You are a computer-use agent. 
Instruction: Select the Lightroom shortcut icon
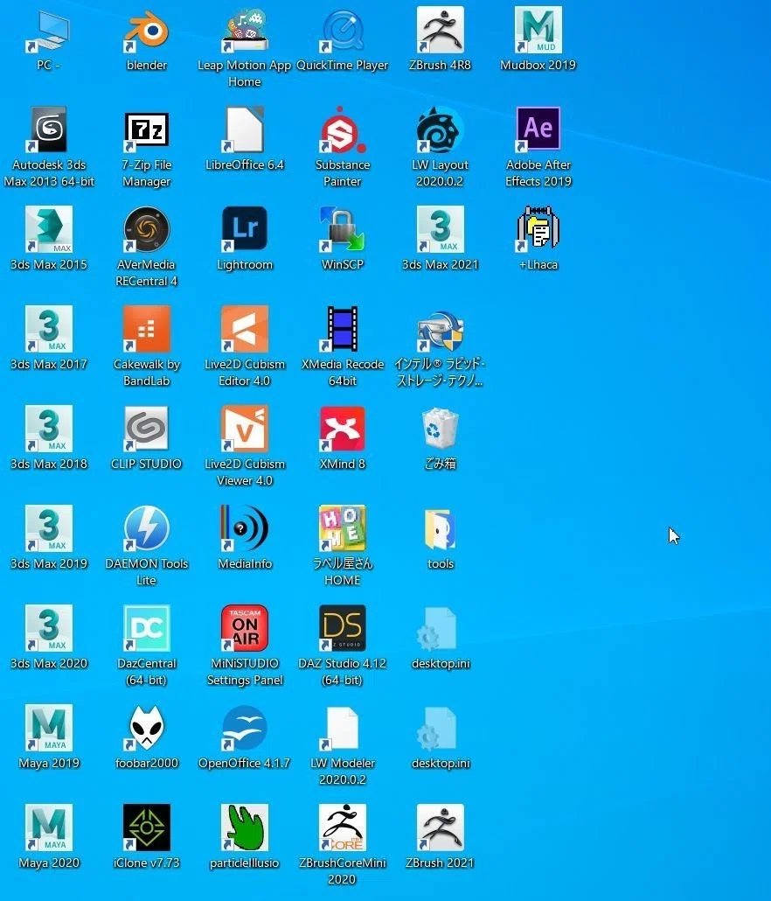(x=245, y=230)
